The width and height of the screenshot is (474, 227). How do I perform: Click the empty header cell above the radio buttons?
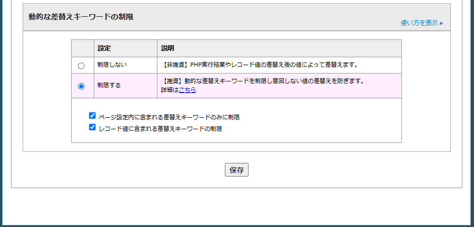(x=83, y=48)
